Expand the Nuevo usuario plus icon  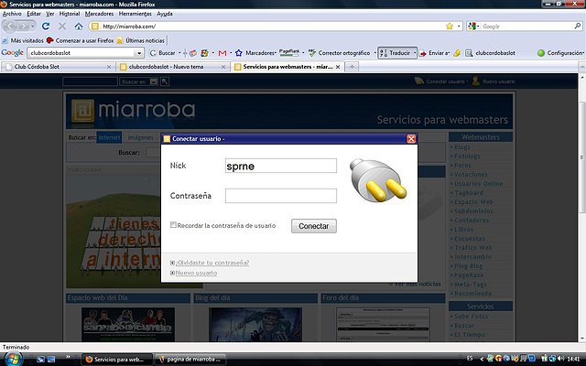(172, 273)
